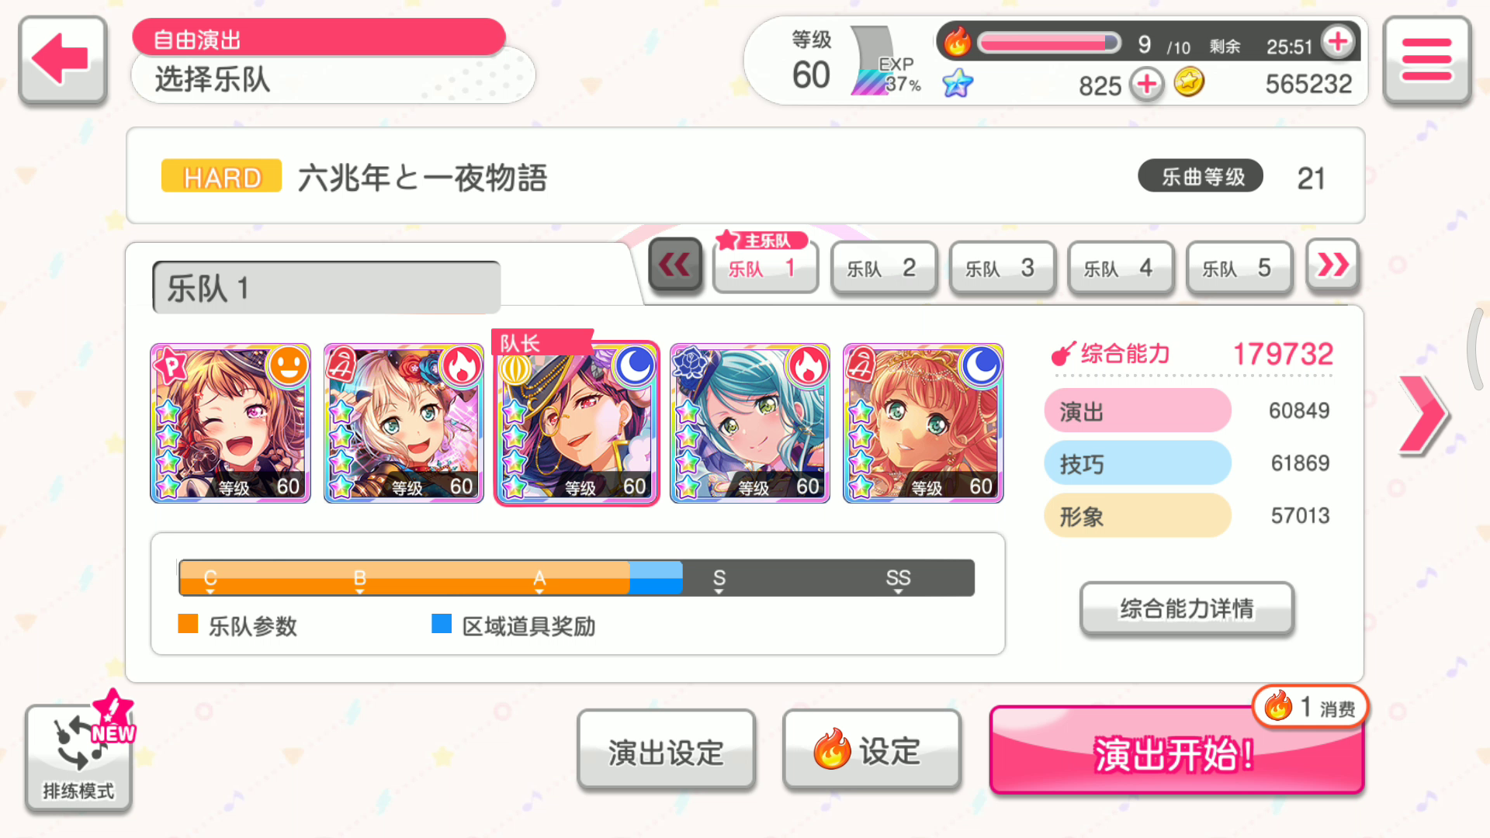The width and height of the screenshot is (1490, 838).
Task: Go to next page with large pink arrow
Action: click(x=1423, y=415)
